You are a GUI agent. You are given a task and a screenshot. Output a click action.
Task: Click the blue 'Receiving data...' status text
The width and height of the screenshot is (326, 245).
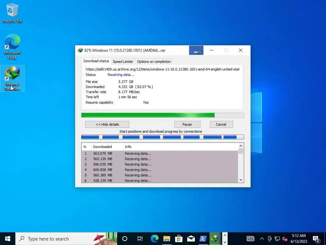(x=121, y=75)
